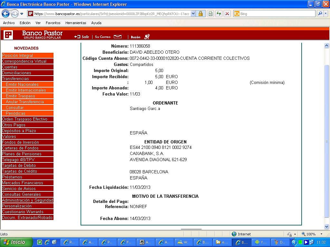Open Personalización in the sidebar
This screenshot has height=247, width=330.
(x=28, y=206)
